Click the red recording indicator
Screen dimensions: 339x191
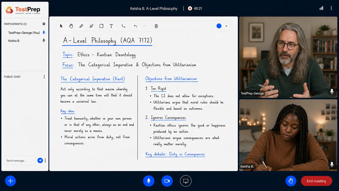(x=190, y=8)
